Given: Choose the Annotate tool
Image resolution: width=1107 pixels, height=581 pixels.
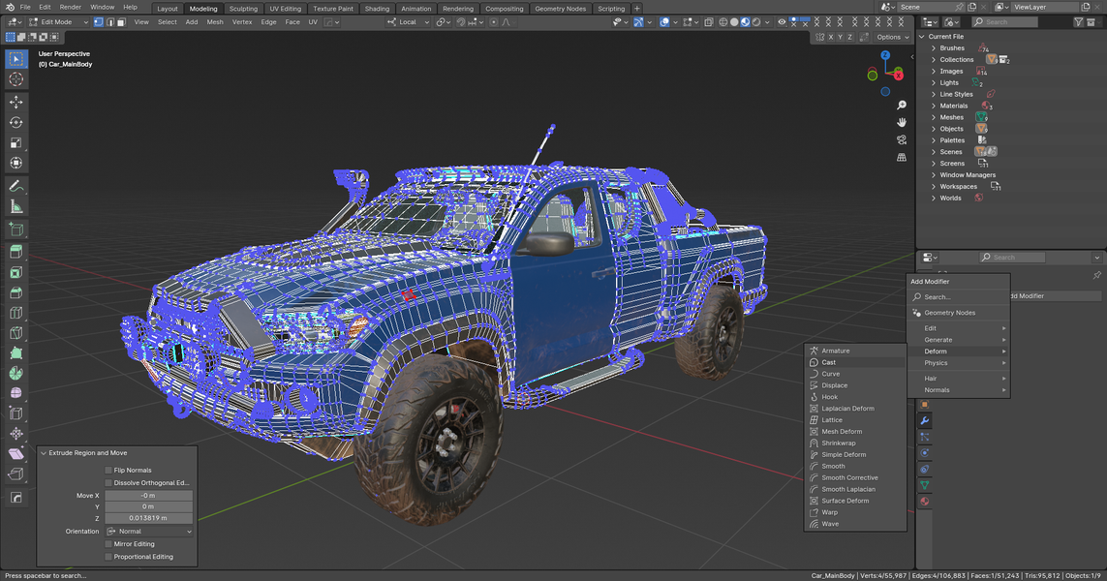Looking at the screenshot, I should click(15, 186).
